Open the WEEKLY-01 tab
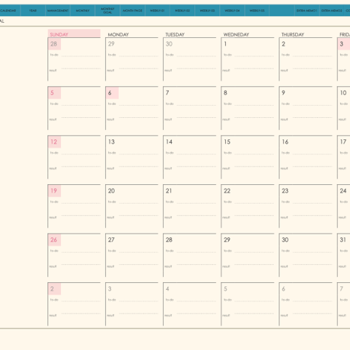This screenshot has height=350, width=350. pos(157,11)
